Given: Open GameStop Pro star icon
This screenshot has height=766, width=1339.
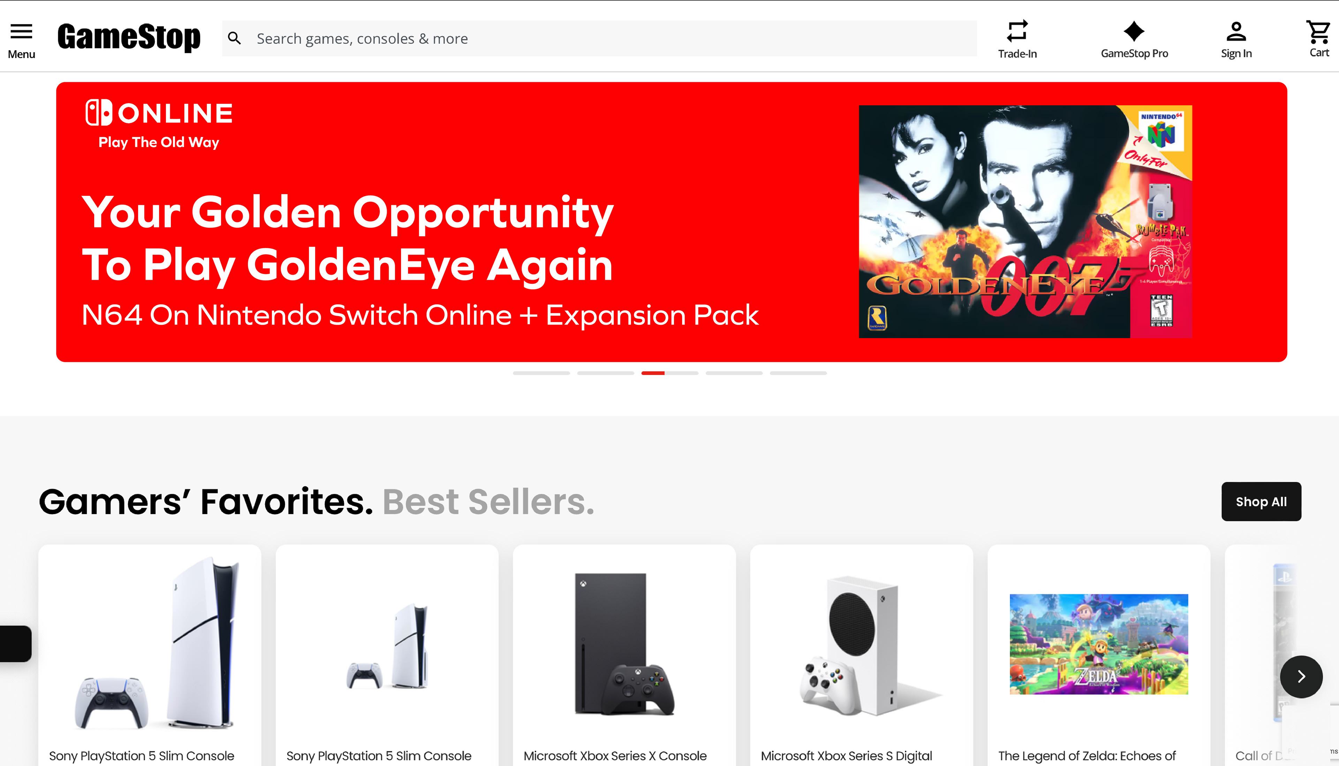Looking at the screenshot, I should point(1134,32).
